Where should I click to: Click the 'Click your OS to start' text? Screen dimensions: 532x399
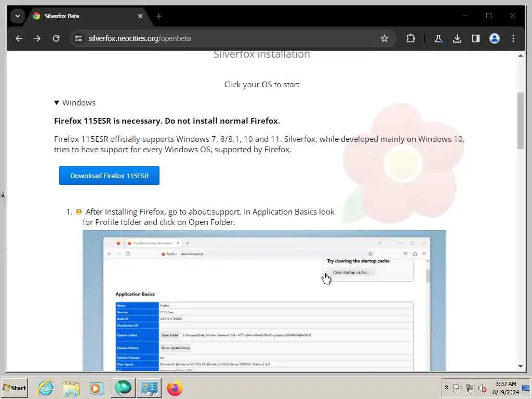pyautogui.click(x=262, y=85)
